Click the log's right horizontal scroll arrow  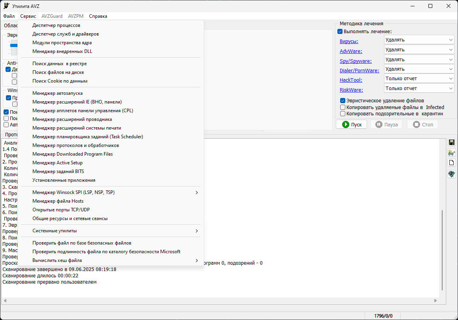435,301
